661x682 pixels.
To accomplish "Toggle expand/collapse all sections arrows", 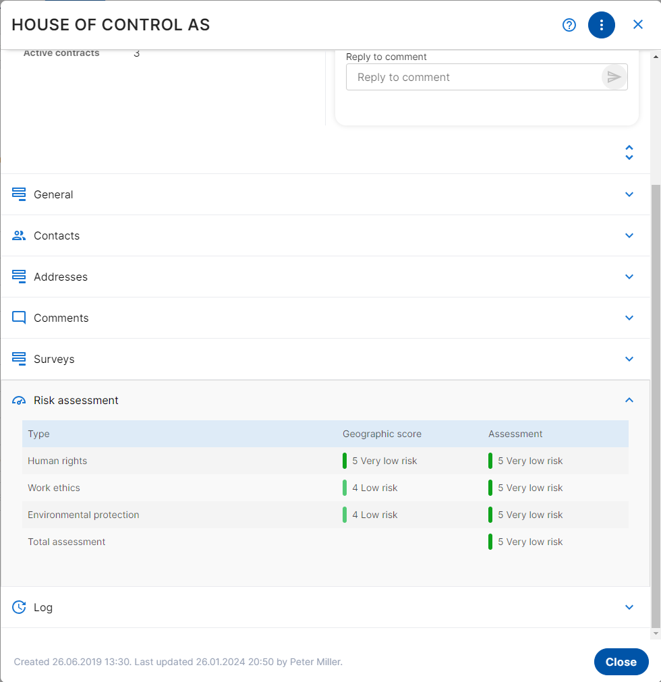I will [629, 152].
